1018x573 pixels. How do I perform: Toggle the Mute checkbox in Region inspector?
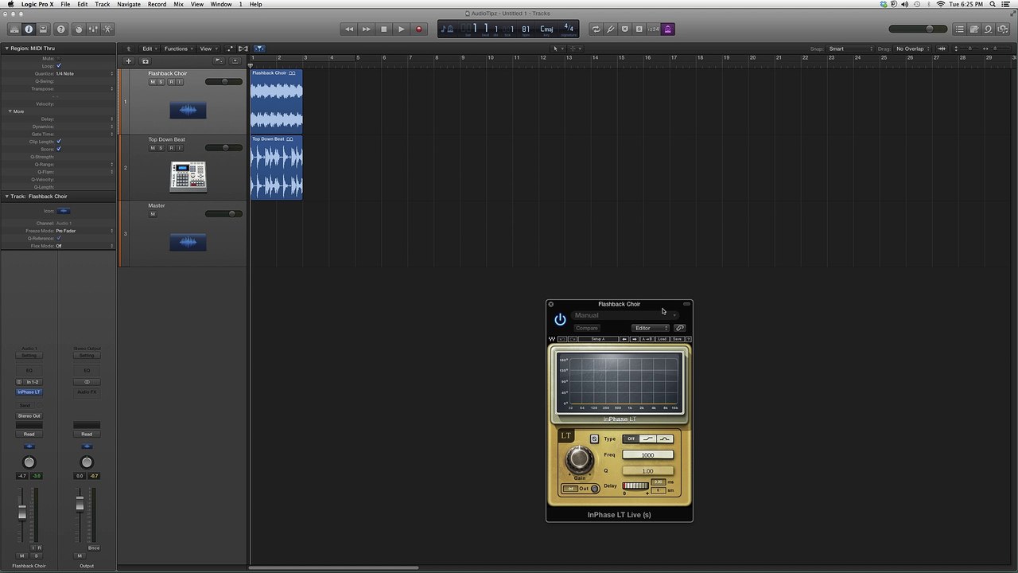coord(59,58)
